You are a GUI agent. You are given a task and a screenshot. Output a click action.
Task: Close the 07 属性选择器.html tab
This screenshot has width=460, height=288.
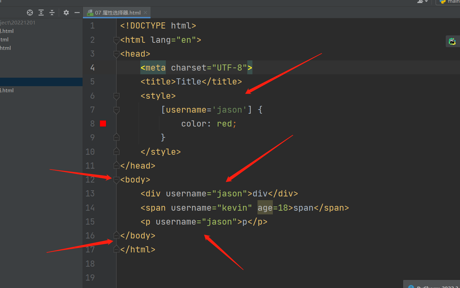pos(145,13)
